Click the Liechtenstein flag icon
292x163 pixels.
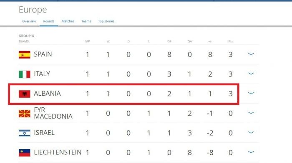[x=24, y=153]
